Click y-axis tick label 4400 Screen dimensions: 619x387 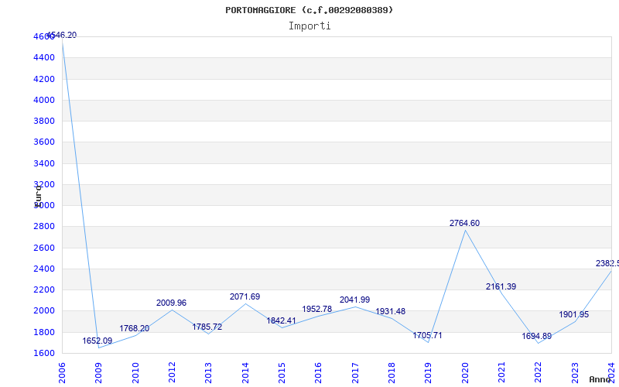coord(44,57)
